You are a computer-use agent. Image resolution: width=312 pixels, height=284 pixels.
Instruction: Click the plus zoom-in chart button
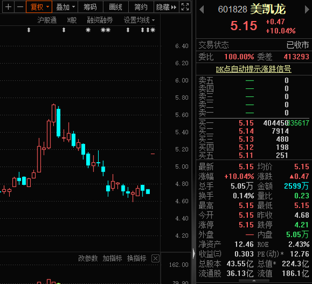tap(8, 7)
